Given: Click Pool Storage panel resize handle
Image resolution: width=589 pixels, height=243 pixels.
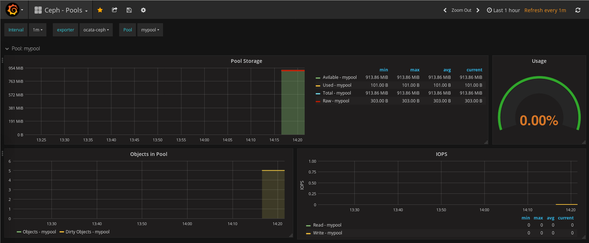Looking at the screenshot, I should tap(486, 142).
